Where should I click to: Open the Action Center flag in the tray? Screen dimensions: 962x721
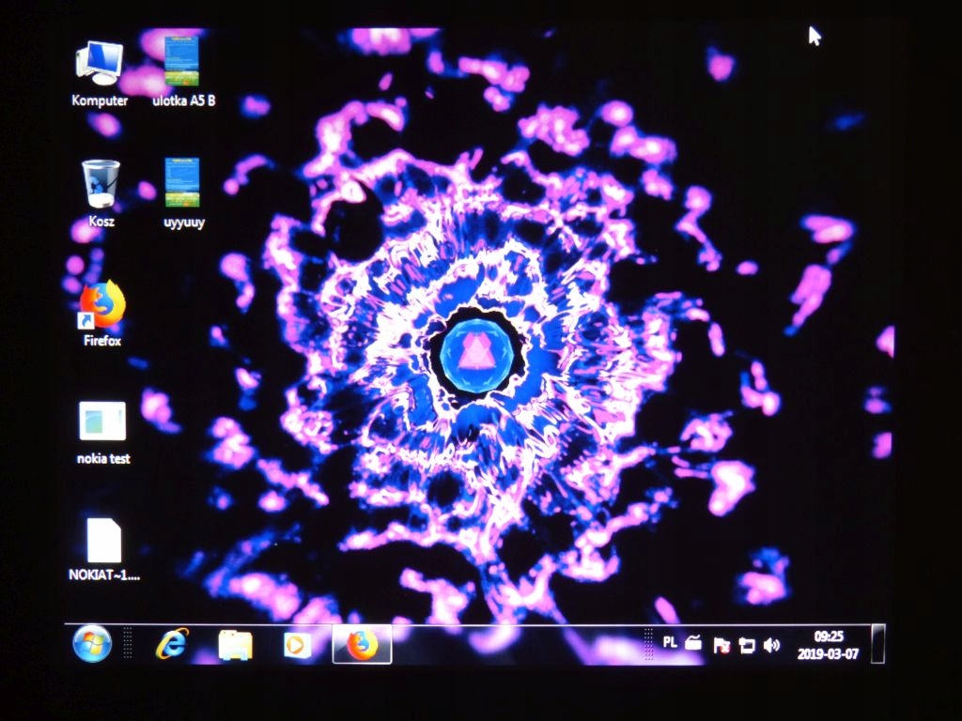pos(723,643)
